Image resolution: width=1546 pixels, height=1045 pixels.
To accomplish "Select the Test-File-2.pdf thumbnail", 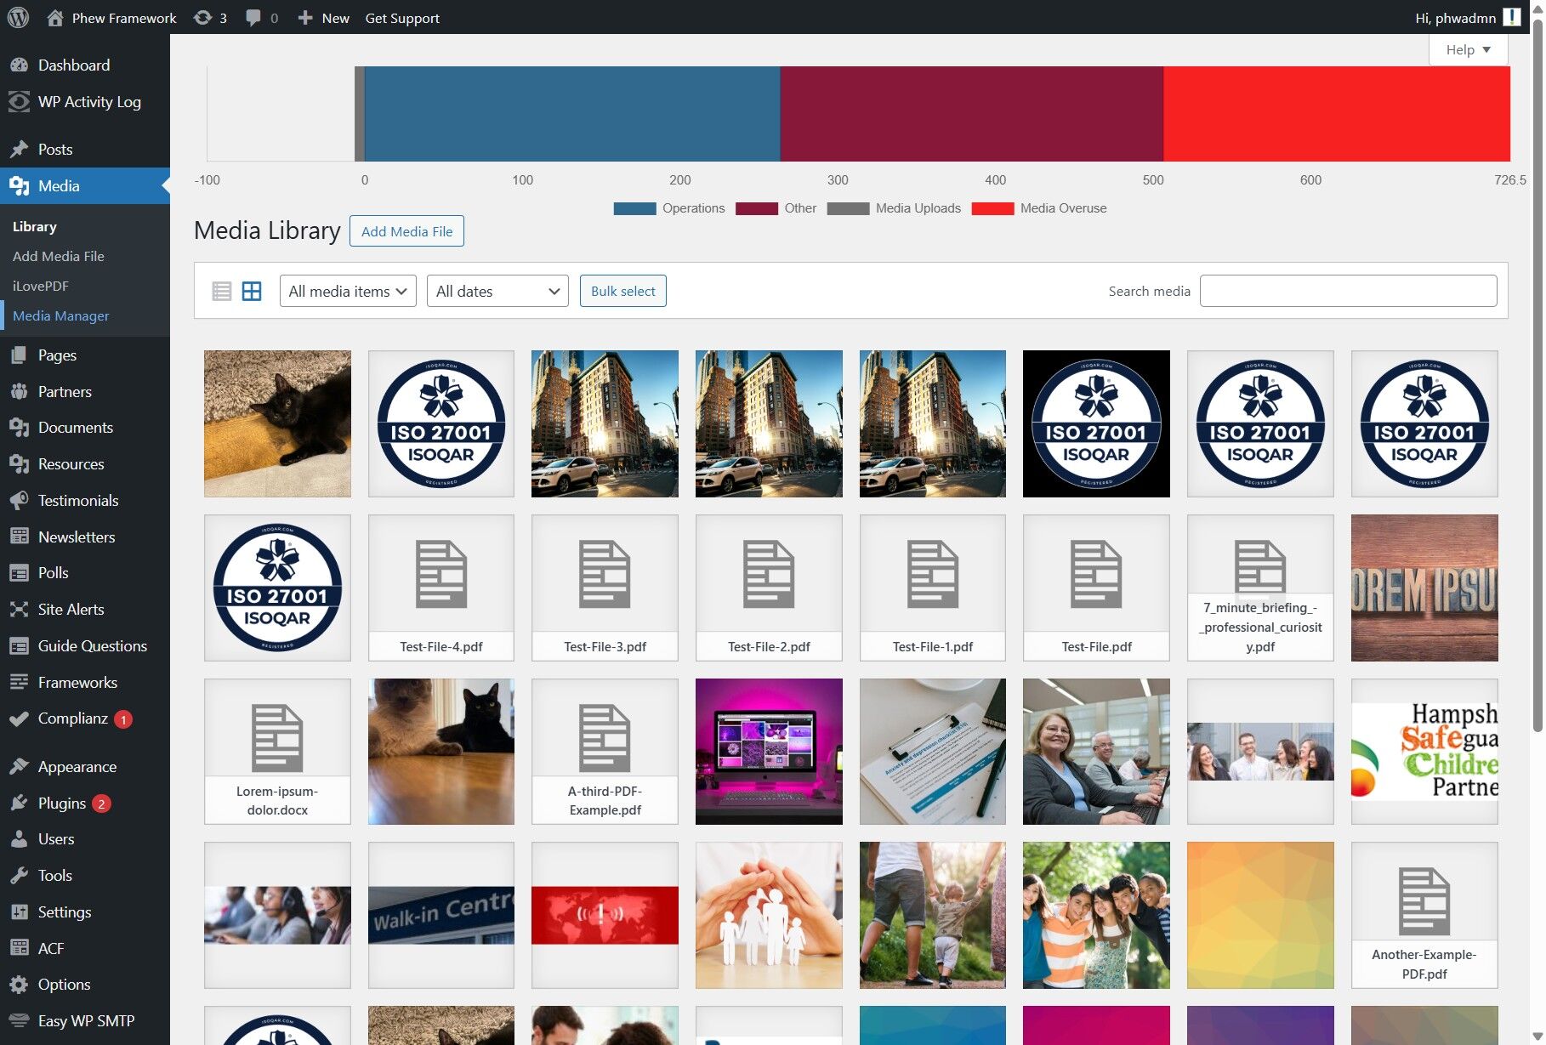I will (x=769, y=588).
